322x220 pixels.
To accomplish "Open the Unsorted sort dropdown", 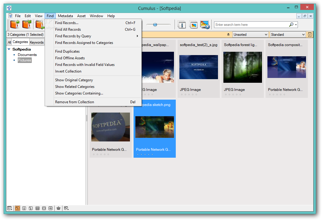I will 250,34.
